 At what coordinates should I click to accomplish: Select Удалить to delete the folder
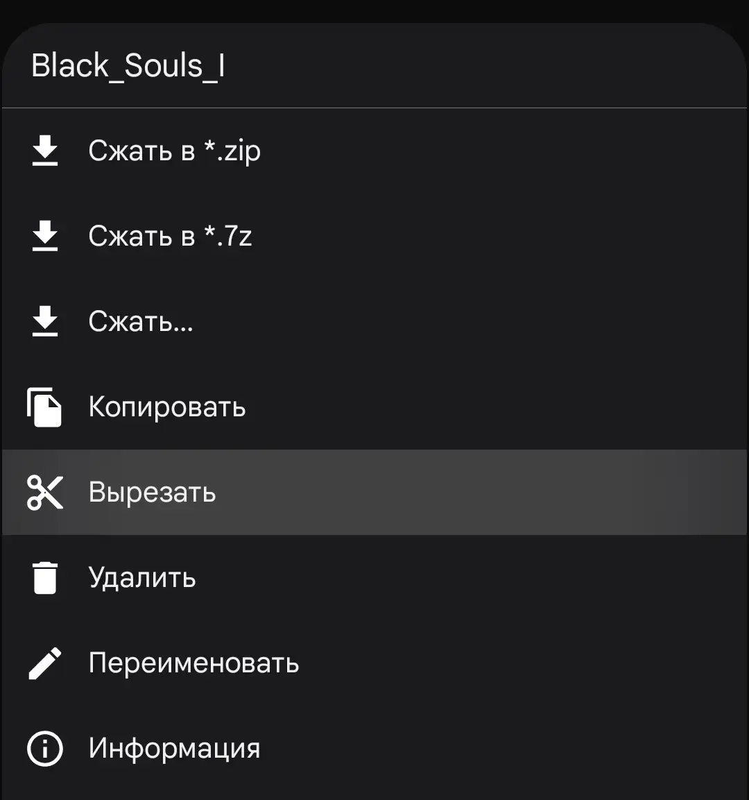[142, 577]
